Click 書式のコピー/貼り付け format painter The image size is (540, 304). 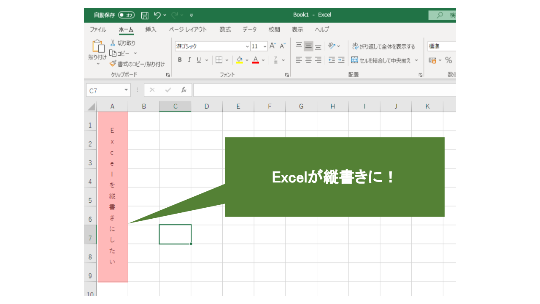point(137,64)
